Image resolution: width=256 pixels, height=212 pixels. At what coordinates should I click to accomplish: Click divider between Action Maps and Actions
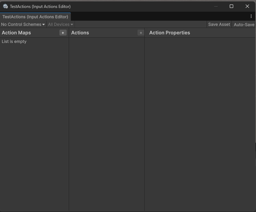click(x=69, y=121)
